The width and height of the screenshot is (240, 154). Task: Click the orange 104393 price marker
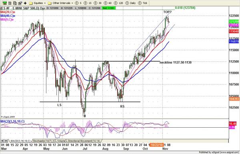tap(234, 99)
